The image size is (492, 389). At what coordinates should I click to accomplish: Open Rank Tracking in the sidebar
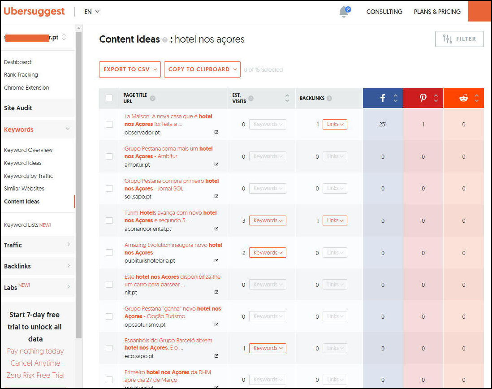(x=21, y=75)
